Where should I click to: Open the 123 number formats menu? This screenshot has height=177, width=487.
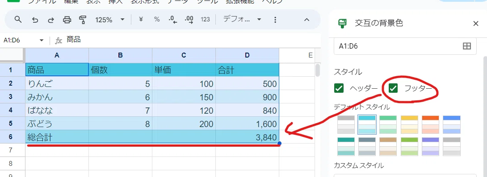click(x=205, y=20)
